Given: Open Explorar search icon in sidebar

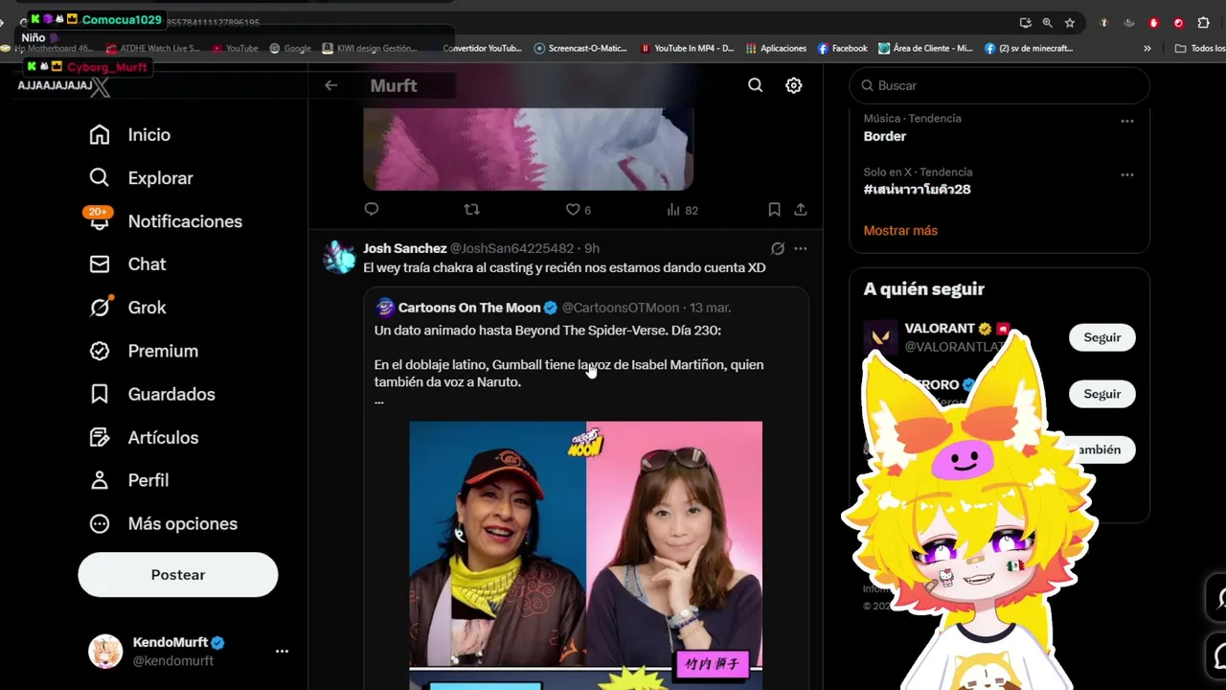Looking at the screenshot, I should [x=100, y=178].
